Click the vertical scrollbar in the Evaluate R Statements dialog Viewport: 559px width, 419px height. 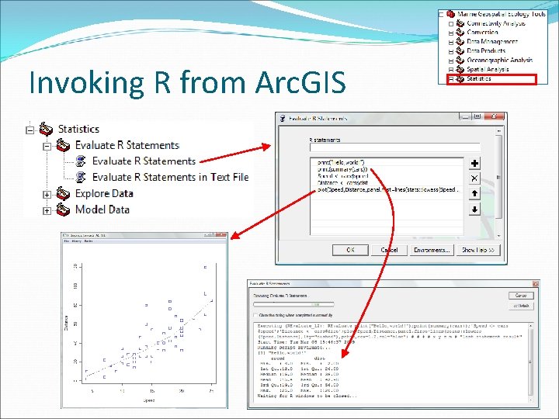pyautogui.click(x=498, y=182)
